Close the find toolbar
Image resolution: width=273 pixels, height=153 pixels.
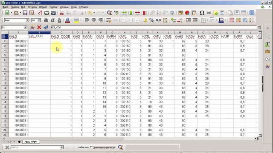pos(7,147)
